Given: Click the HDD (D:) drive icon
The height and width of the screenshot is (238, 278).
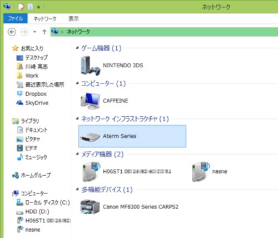Looking at the screenshot, I should [x=19, y=212].
